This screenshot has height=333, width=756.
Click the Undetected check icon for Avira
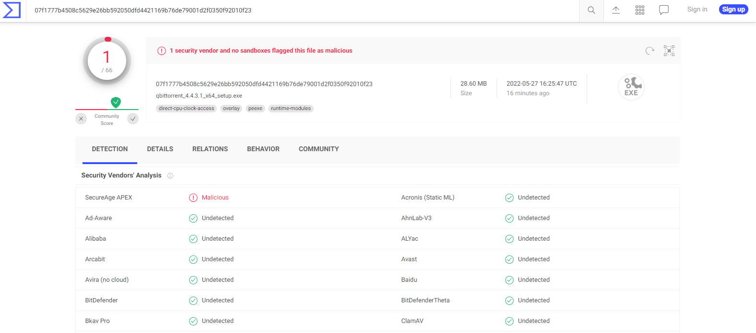click(193, 280)
